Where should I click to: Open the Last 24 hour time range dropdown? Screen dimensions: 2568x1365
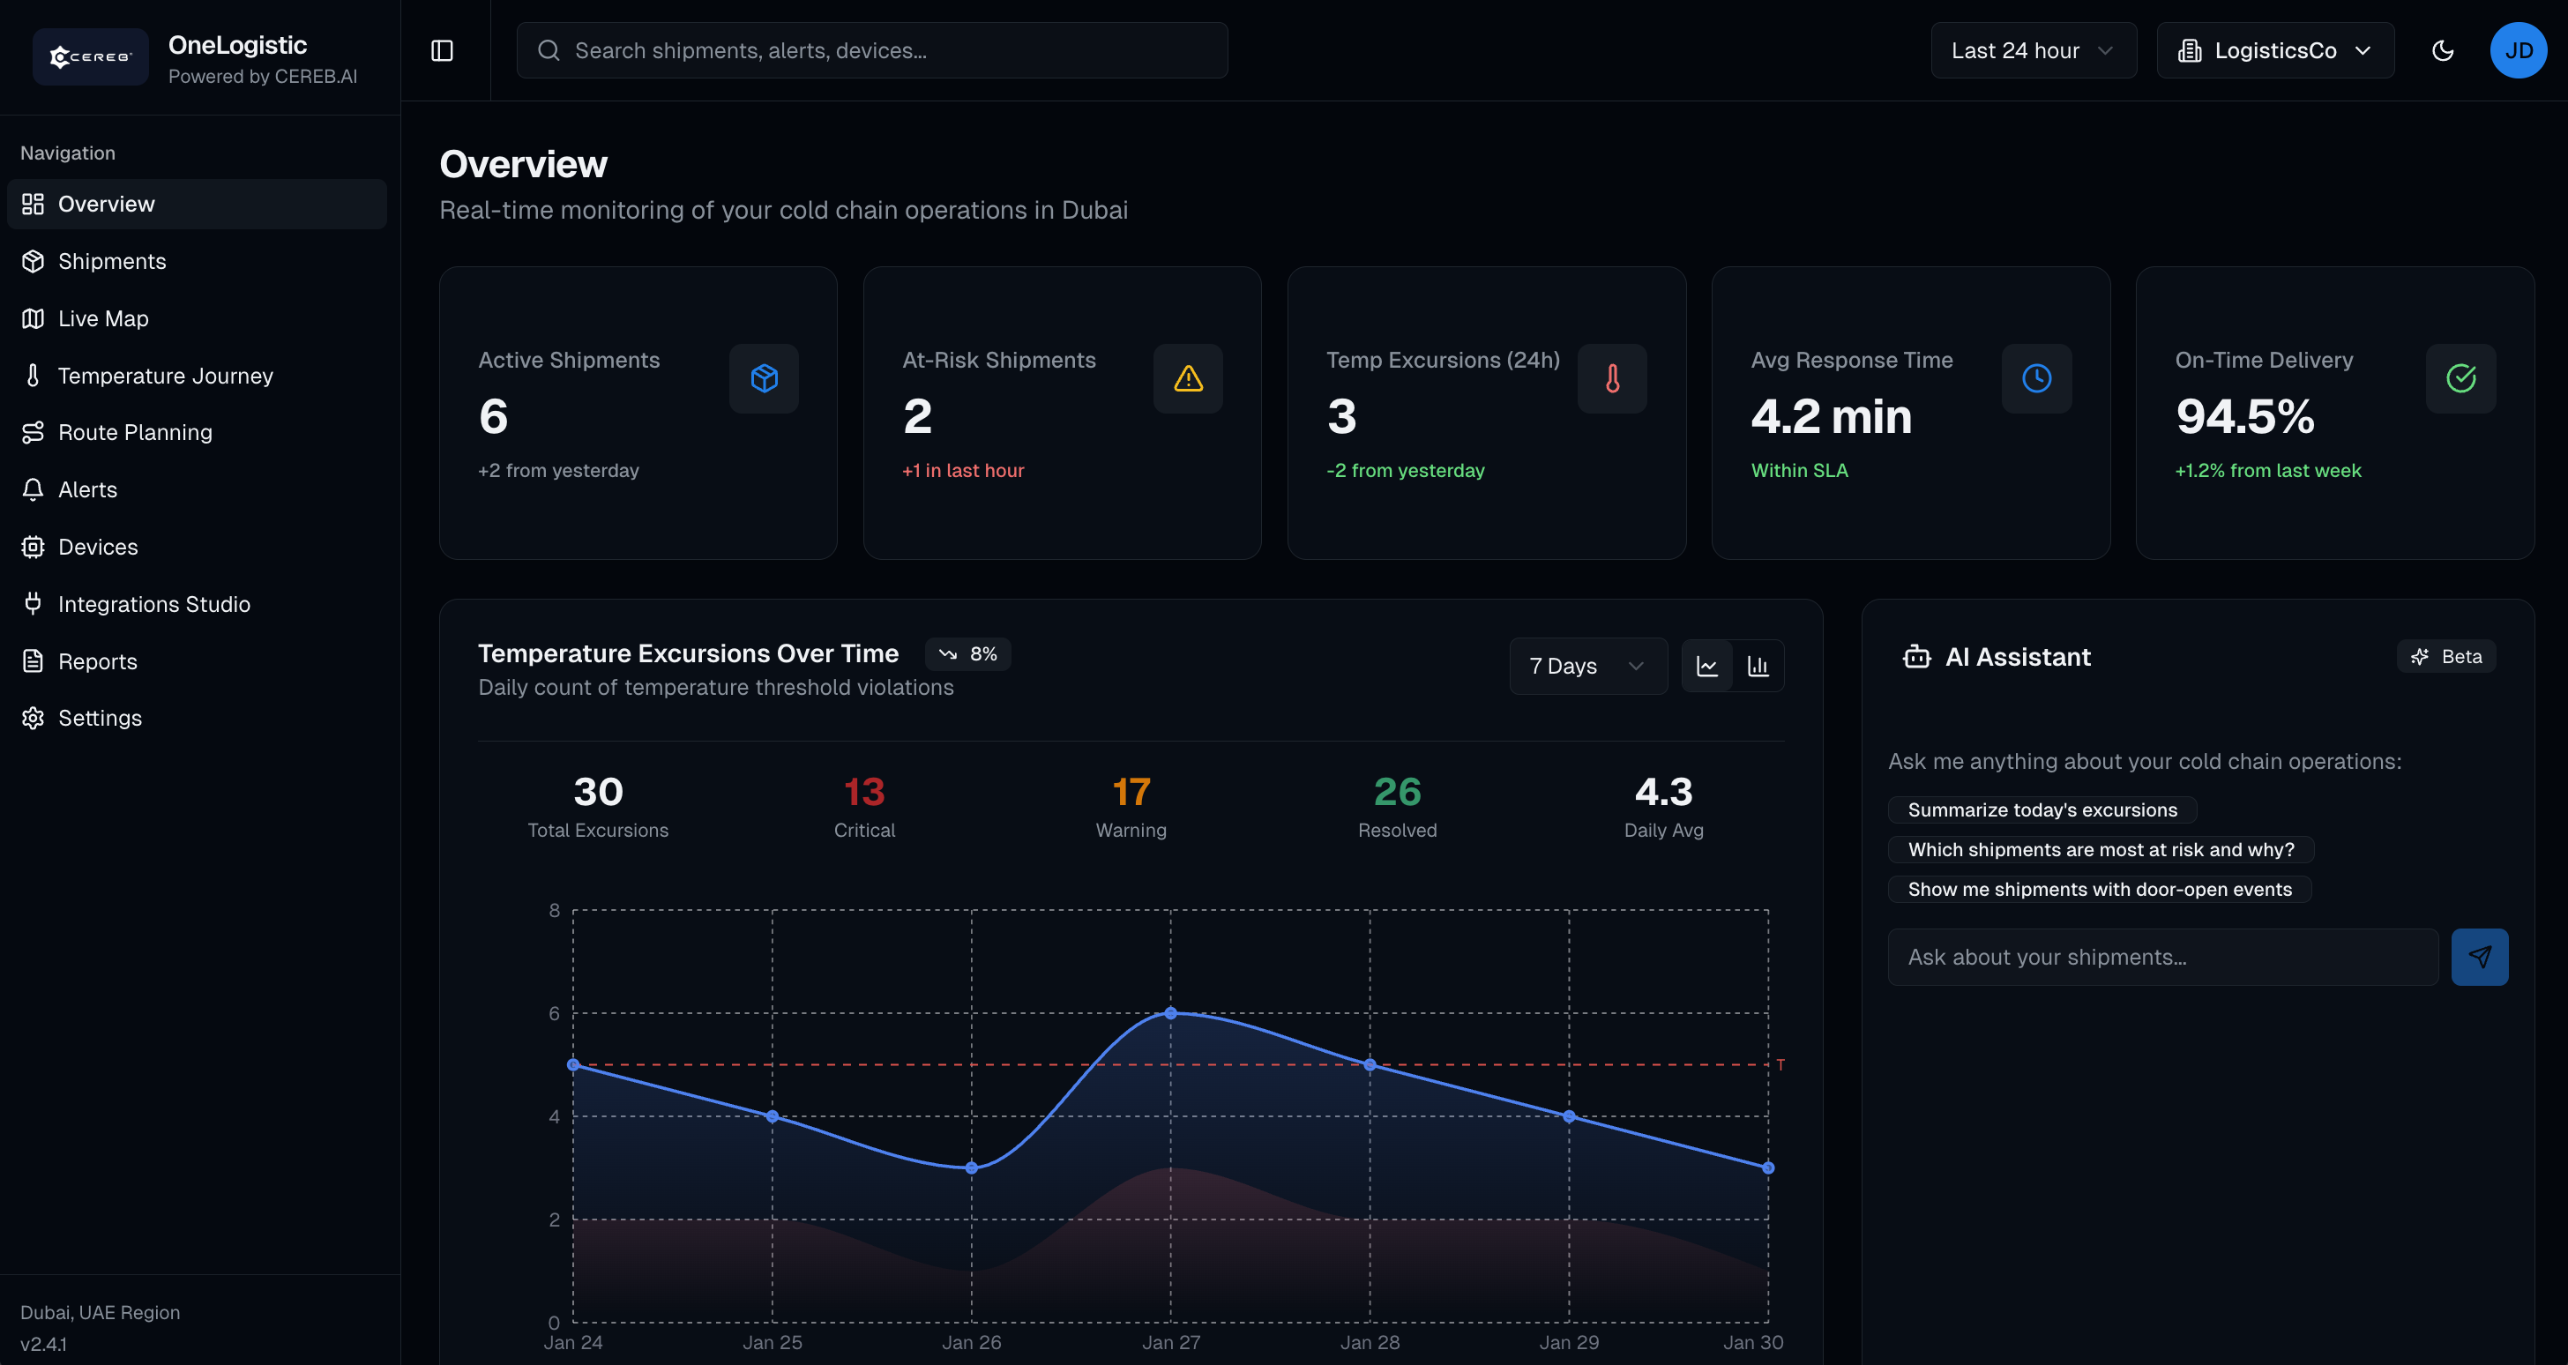(x=2034, y=50)
